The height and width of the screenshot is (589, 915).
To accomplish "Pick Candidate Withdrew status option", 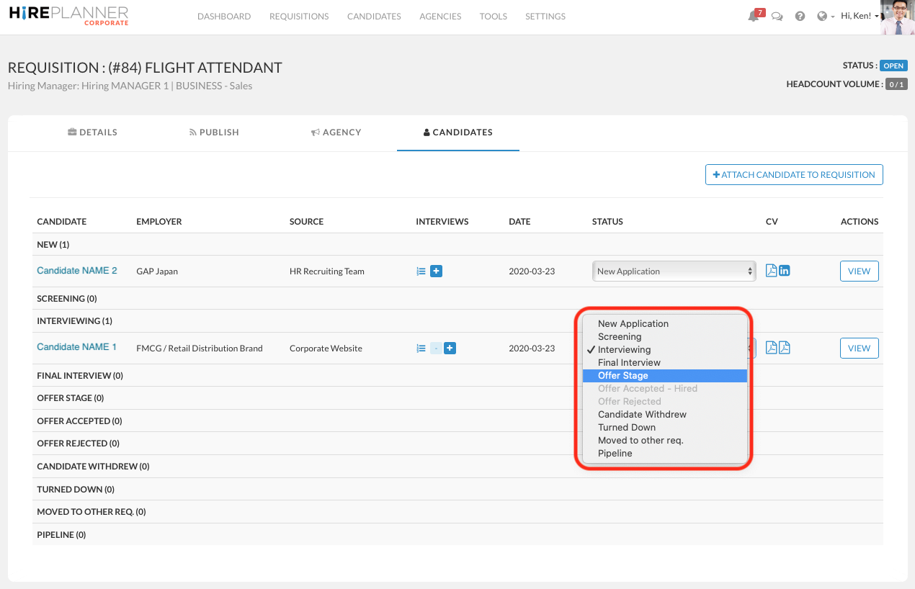I will click(x=642, y=415).
